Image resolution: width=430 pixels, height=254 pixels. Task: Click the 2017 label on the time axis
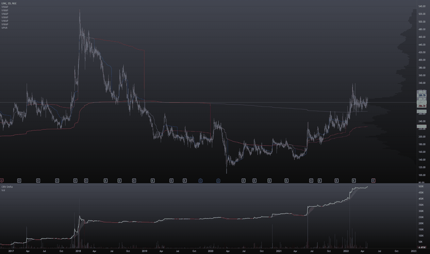[11, 251]
